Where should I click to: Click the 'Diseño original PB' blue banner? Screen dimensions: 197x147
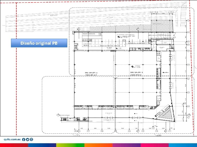tap(39, 43)
